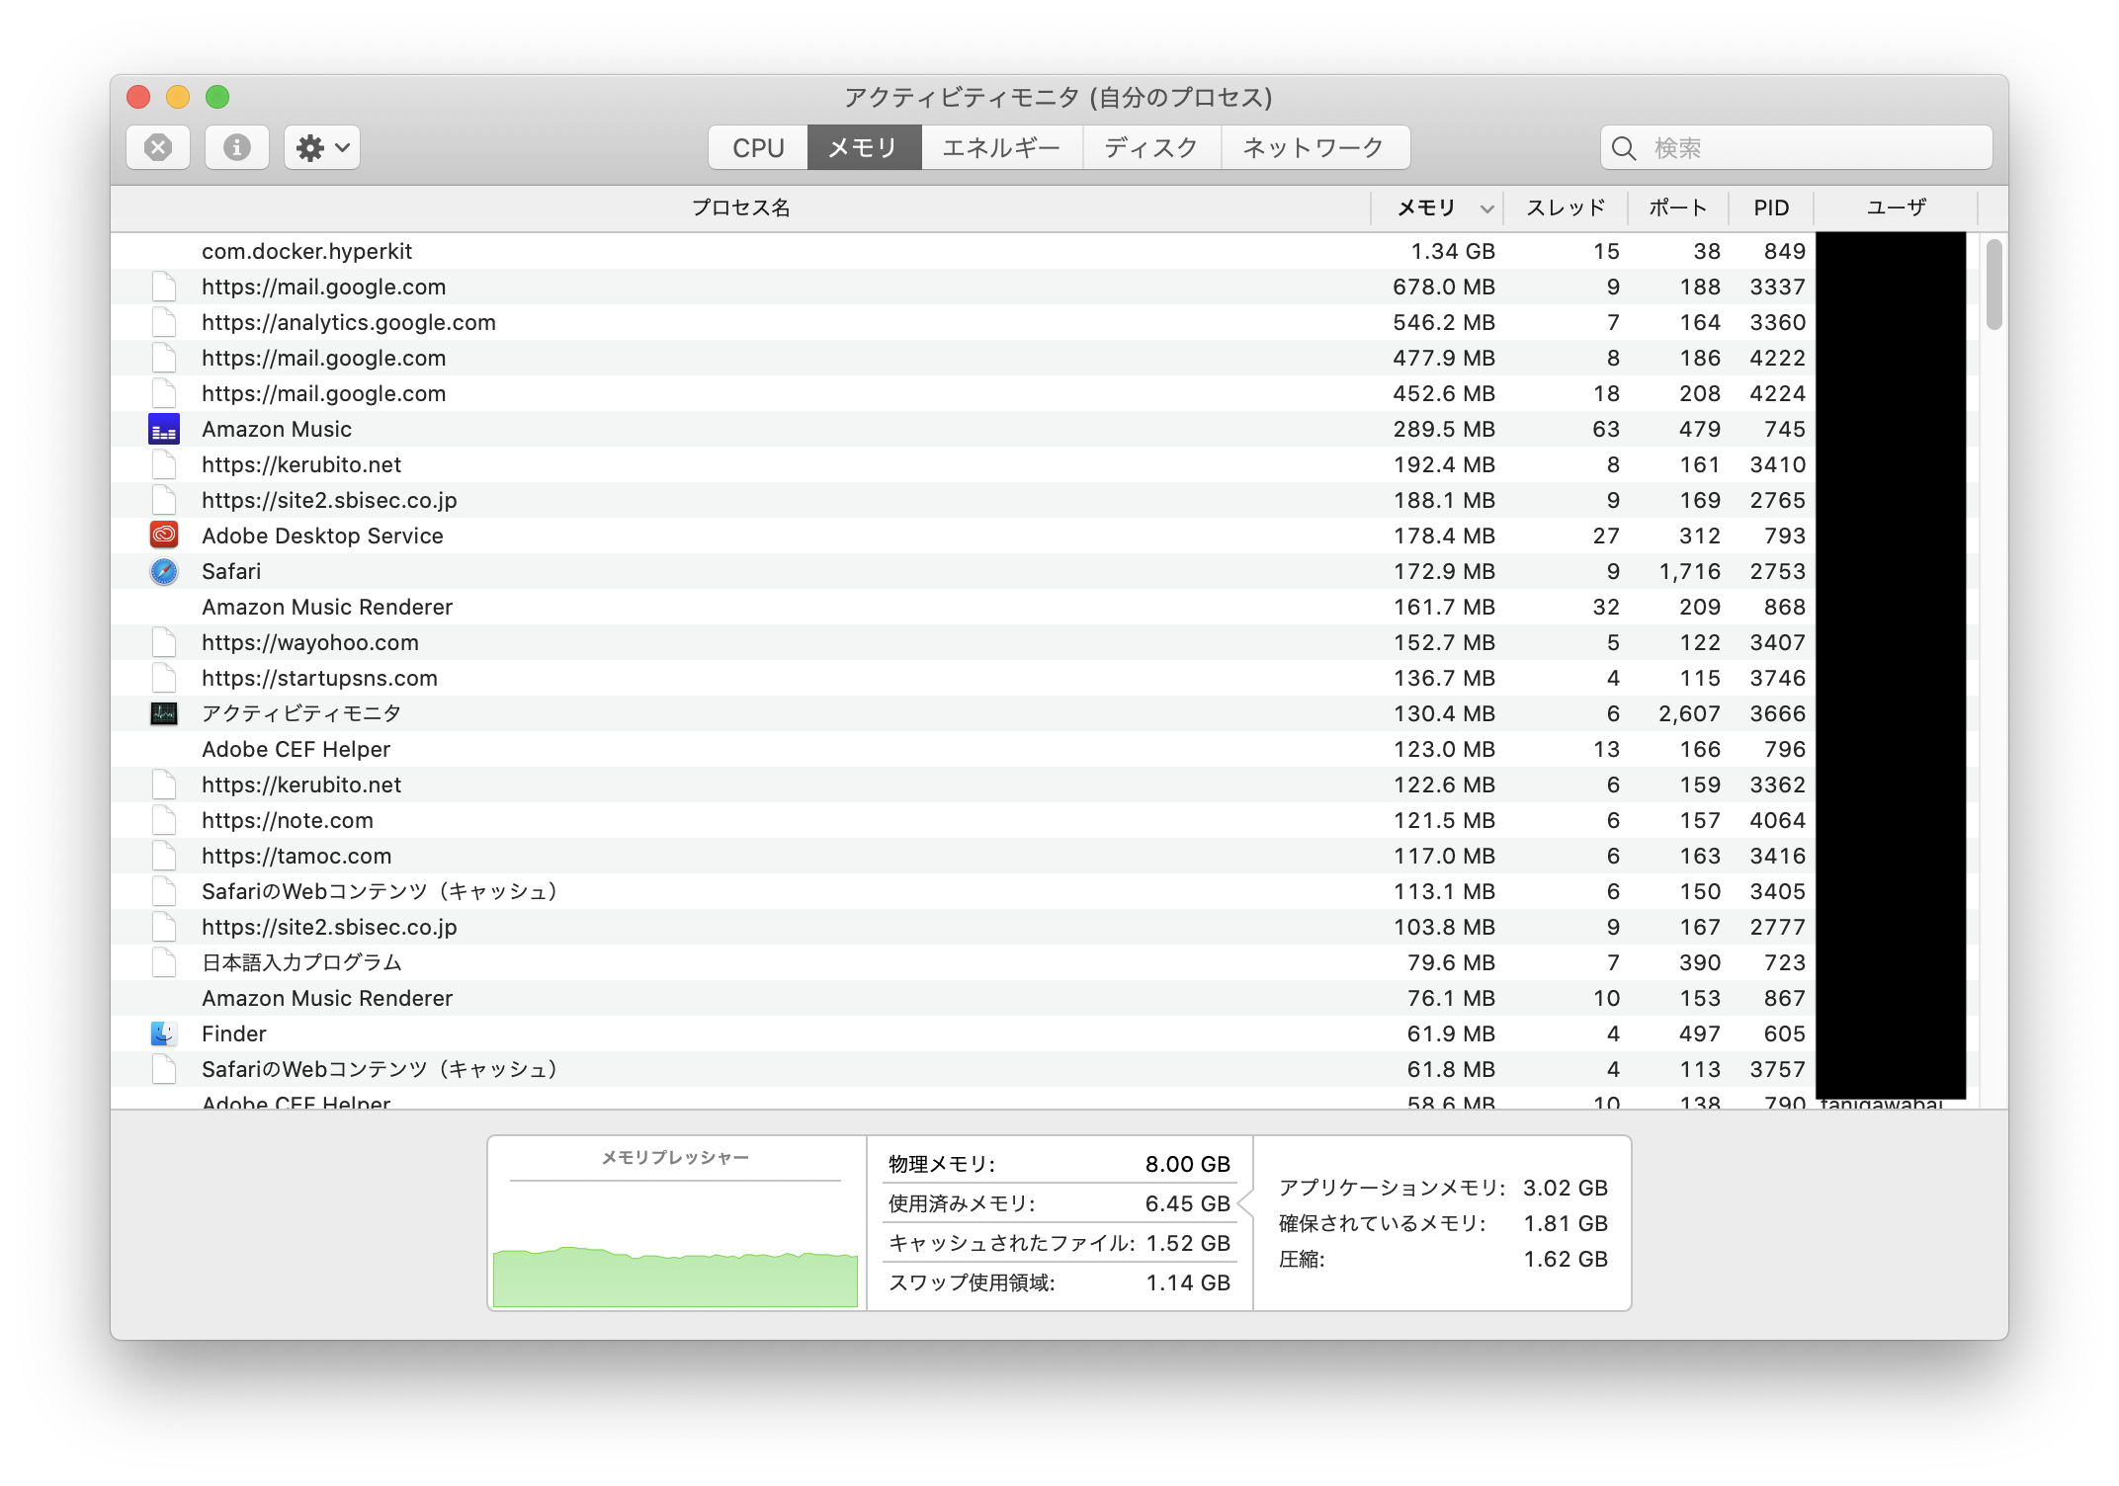Open the process info (i) button
Image resolution: width=2119 pixels, height=1486 pixels.
coord(236,148)
